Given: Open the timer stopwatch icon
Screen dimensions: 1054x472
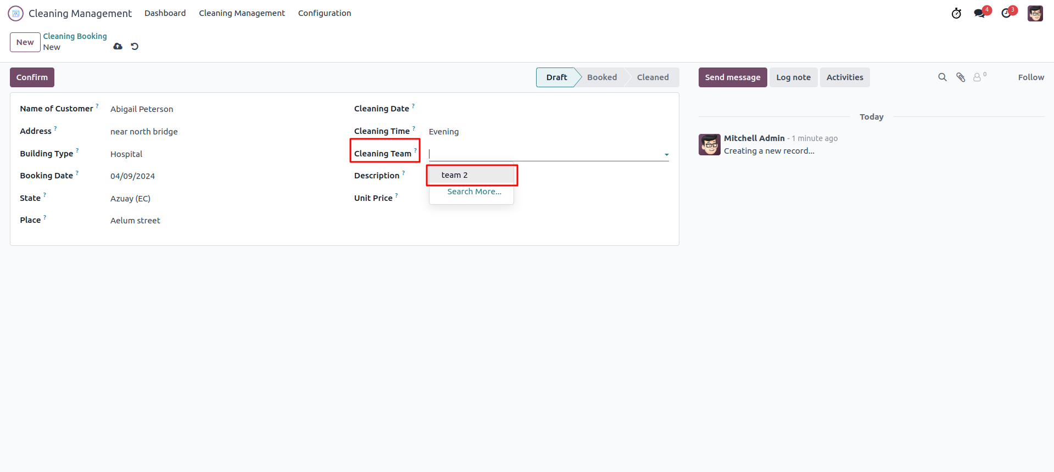Looking at the screenshot, I should click(x=956, y=13).
